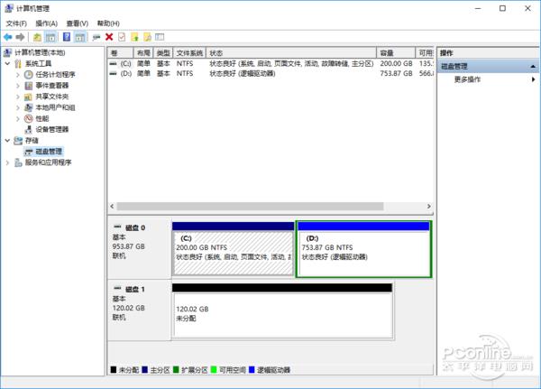The height and width of the screenshot is (389, 541).
Task: Open the 查看(V) menu
Action: 78,23
